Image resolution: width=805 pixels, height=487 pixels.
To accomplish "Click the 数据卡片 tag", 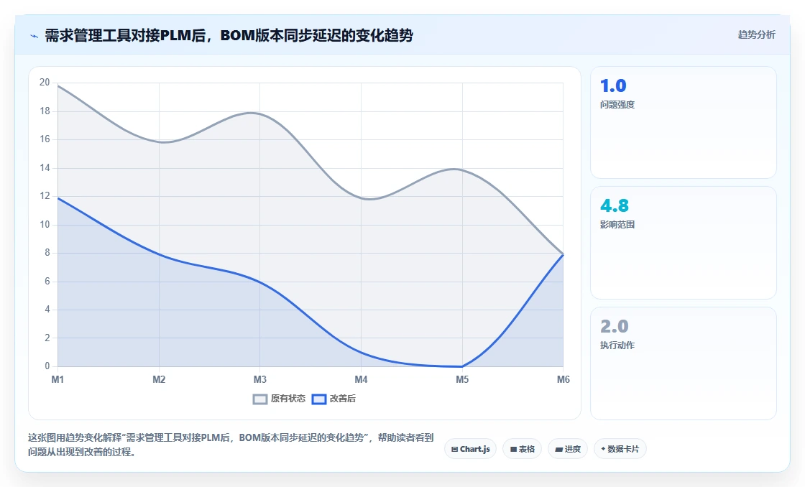I will pos(620,449).
